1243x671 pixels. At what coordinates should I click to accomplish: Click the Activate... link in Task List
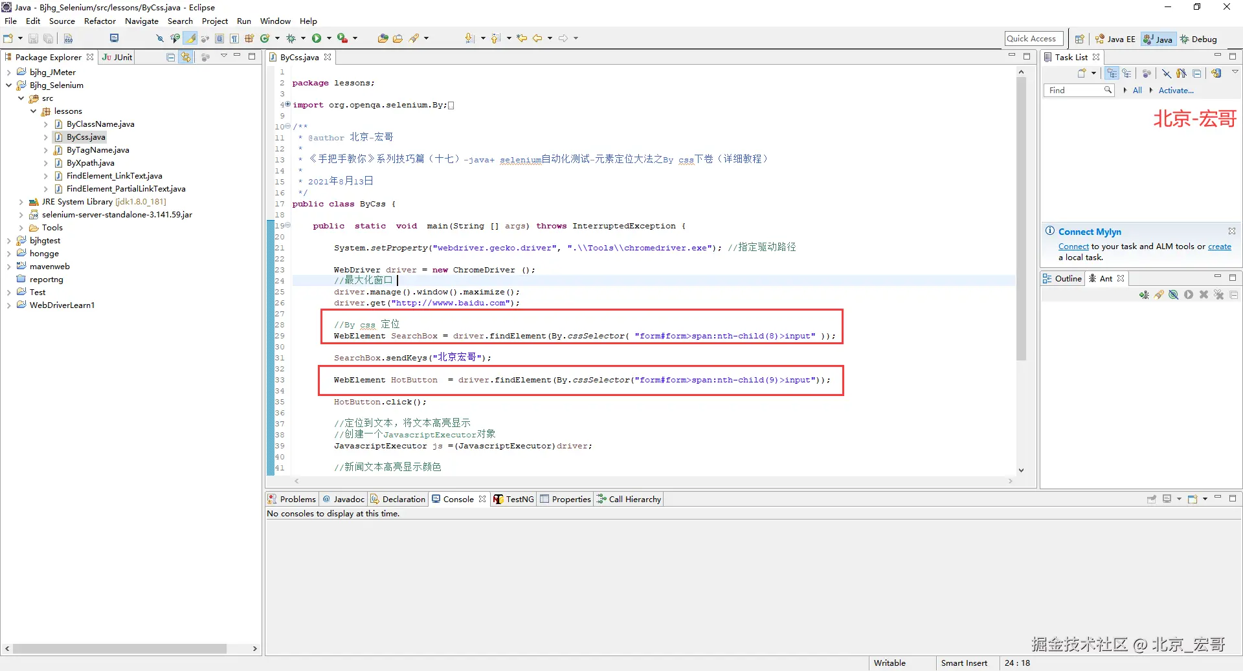[1176, 91]
